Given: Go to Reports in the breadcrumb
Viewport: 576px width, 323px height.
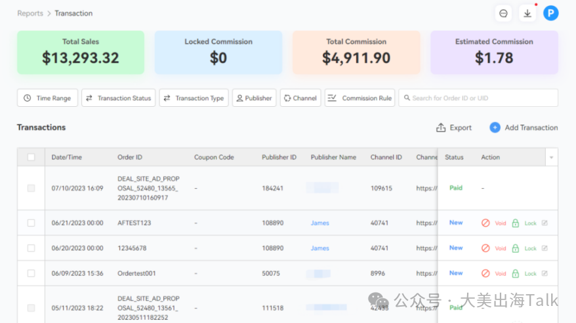Looking at the screenshot, I should click(30, 13).
